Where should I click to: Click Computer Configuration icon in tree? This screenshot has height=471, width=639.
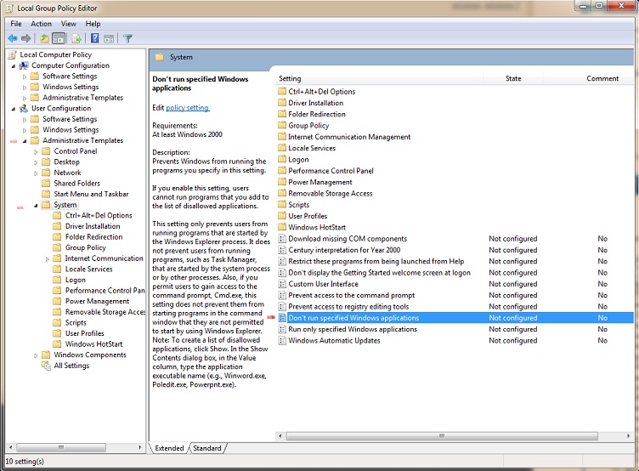click(24, 65)
